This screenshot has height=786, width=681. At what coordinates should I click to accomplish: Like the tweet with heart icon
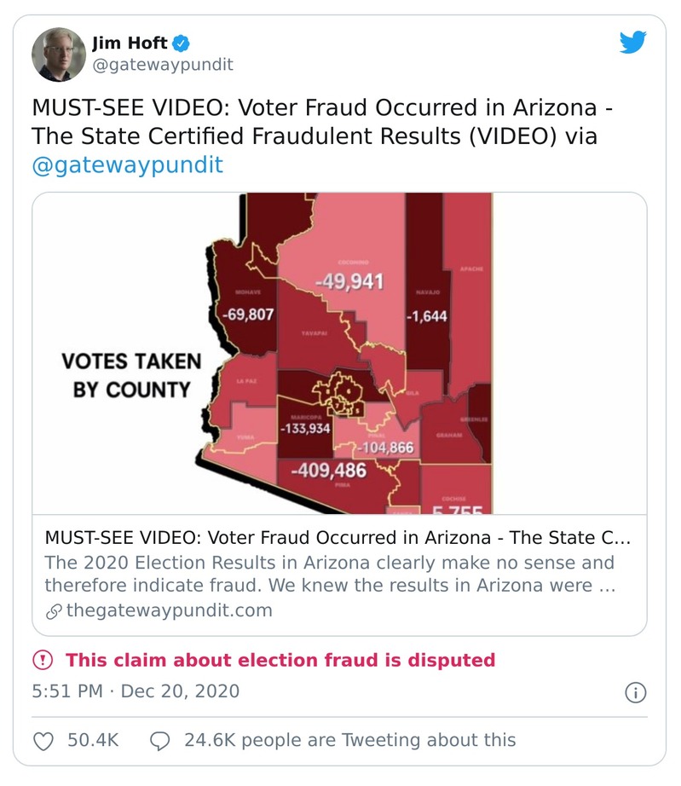pyautogui.click(x=43, y=740)
